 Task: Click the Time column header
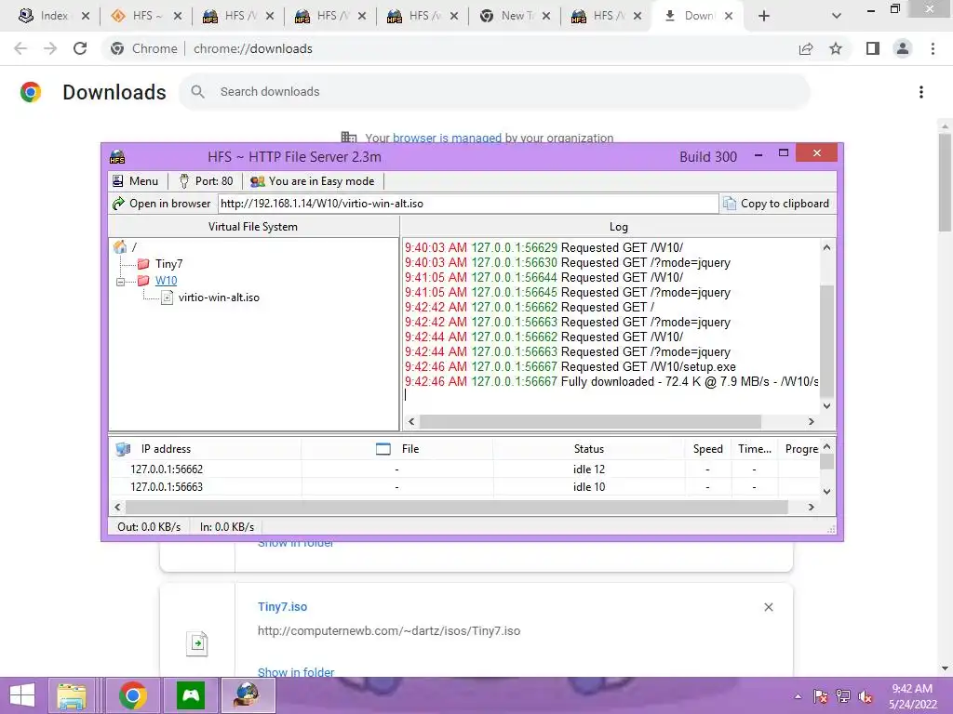(x=754, y=449)
